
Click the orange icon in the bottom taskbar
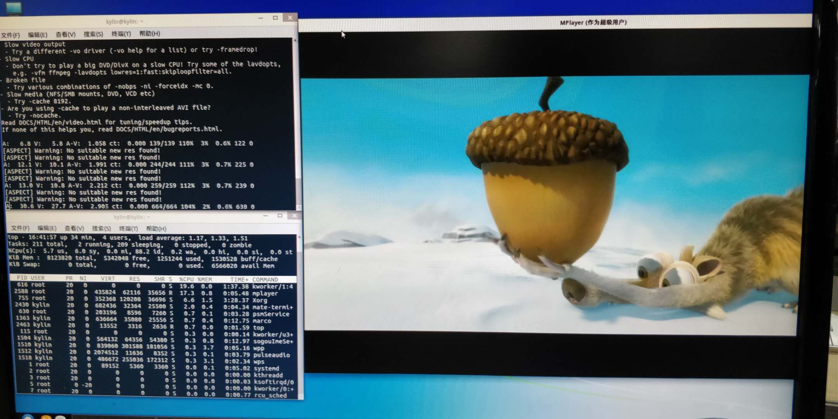click(x=46, y=417)
